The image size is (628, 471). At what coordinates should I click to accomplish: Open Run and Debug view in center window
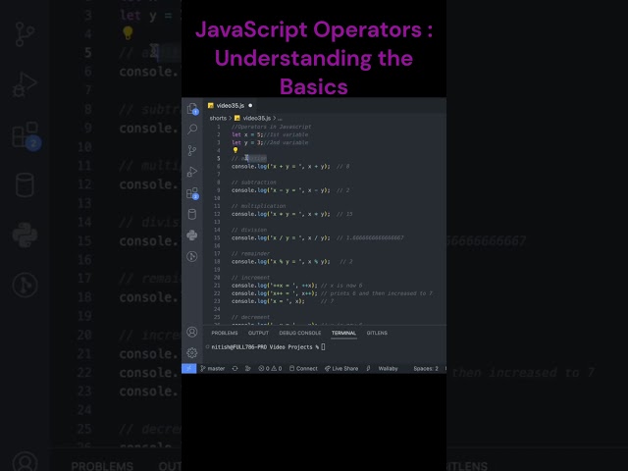click(192, 172)
